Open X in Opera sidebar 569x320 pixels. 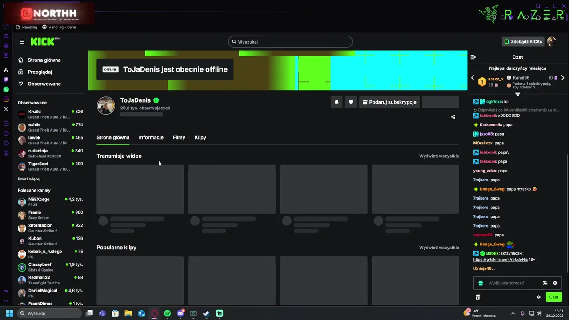(x=6, y=109)
